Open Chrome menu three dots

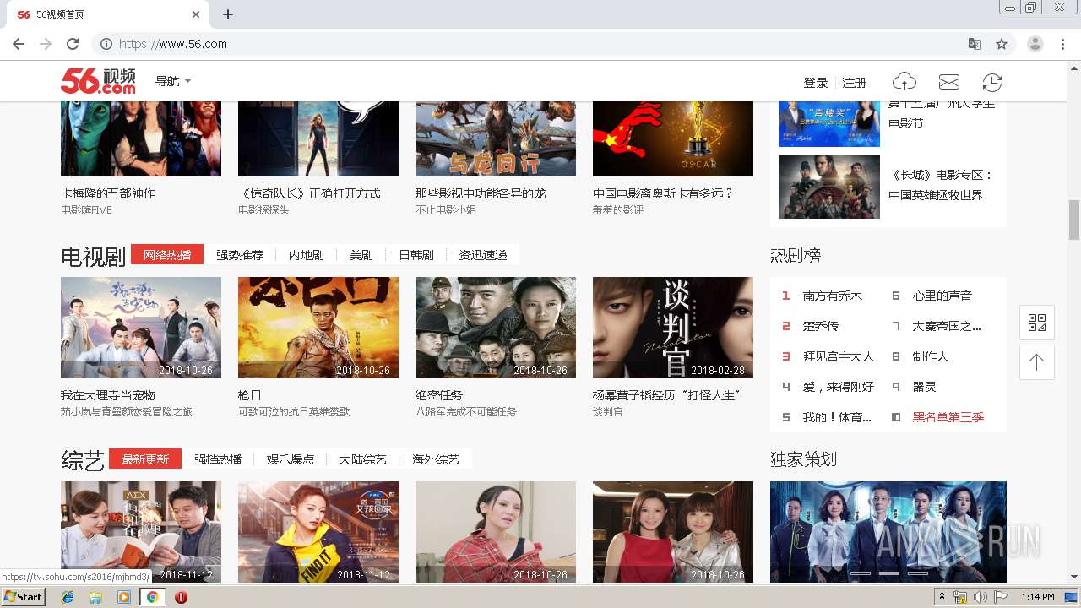1062,44
